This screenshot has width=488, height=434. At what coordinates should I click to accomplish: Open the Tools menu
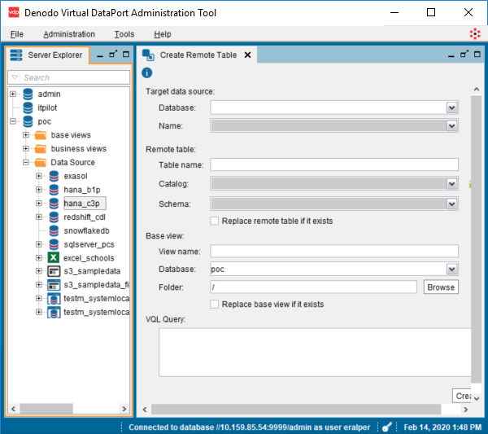pyautogui.click(x=124, y=34)
